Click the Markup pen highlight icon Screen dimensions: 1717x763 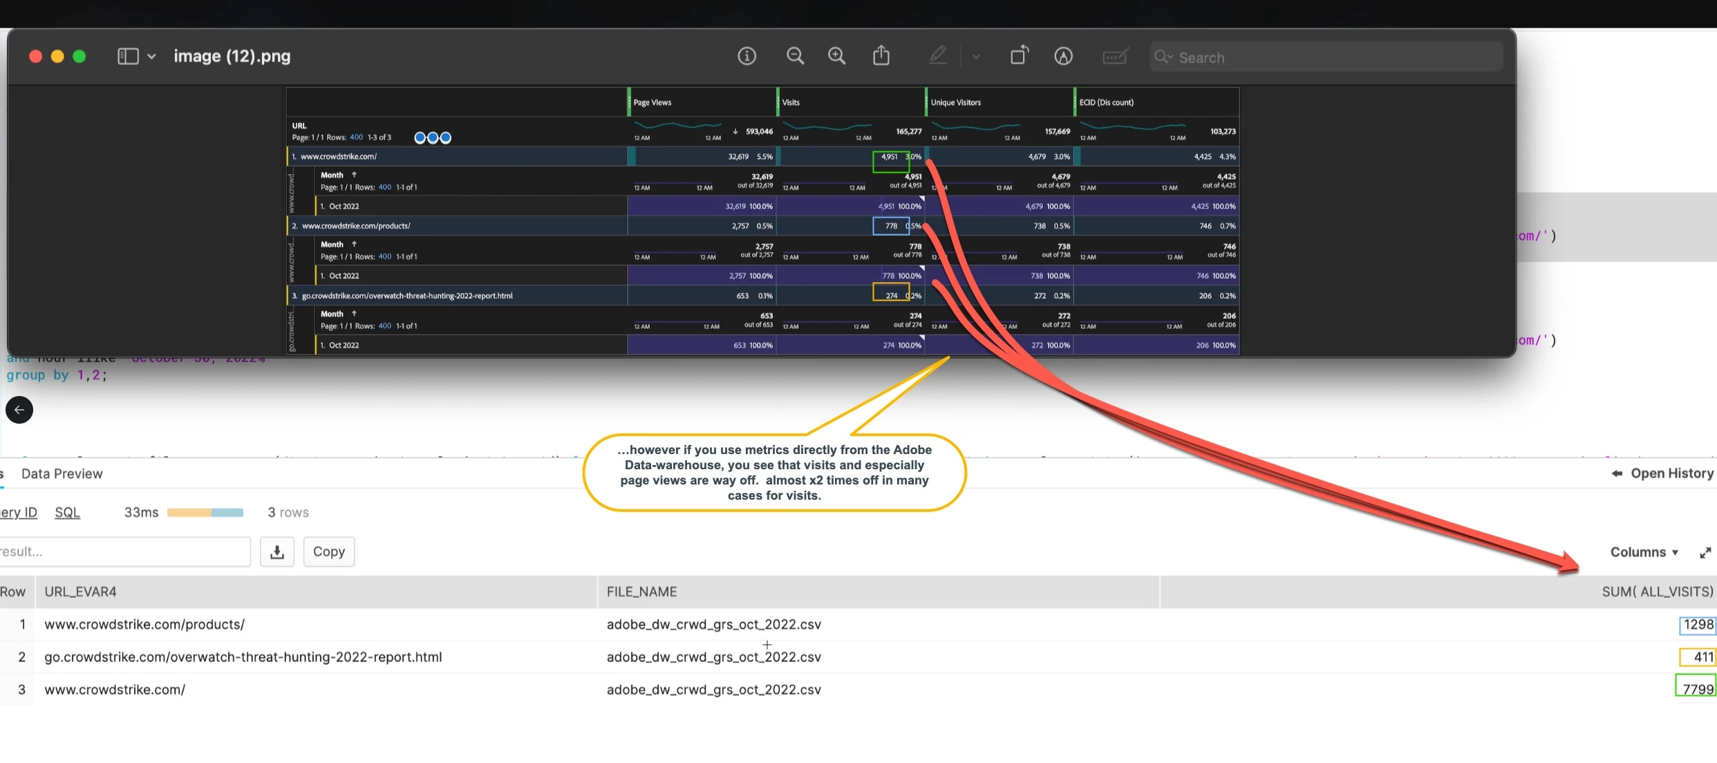(938, 55)
